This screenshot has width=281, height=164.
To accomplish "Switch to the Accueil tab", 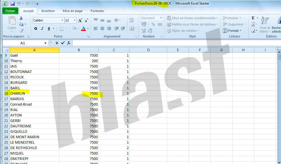I will click(x=28, y=11).
